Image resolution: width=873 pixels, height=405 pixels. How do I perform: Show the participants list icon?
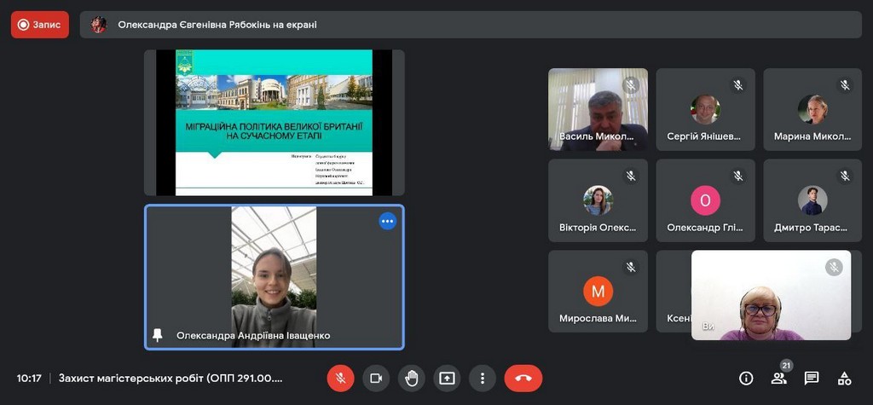(778, 378)
